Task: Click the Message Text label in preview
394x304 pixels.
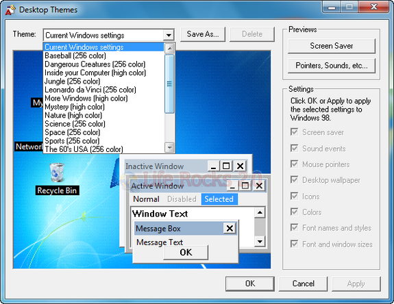Action: click(x=160, y=242)
